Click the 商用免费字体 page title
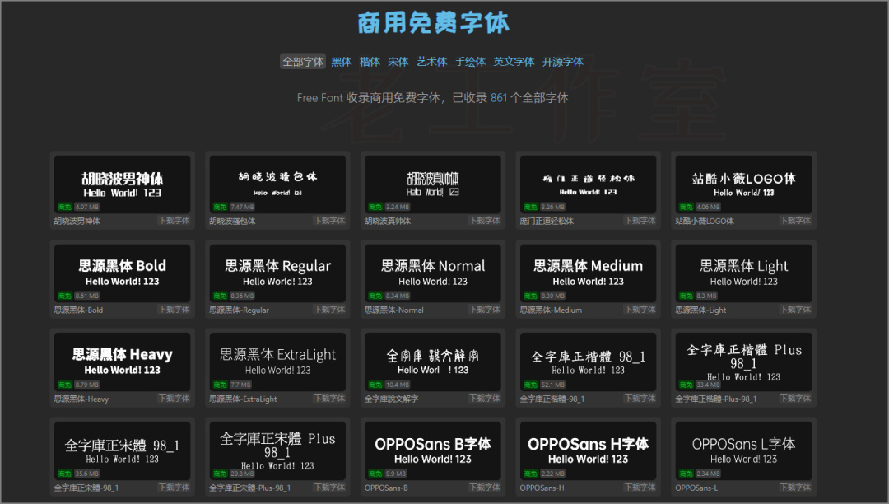 433,23
